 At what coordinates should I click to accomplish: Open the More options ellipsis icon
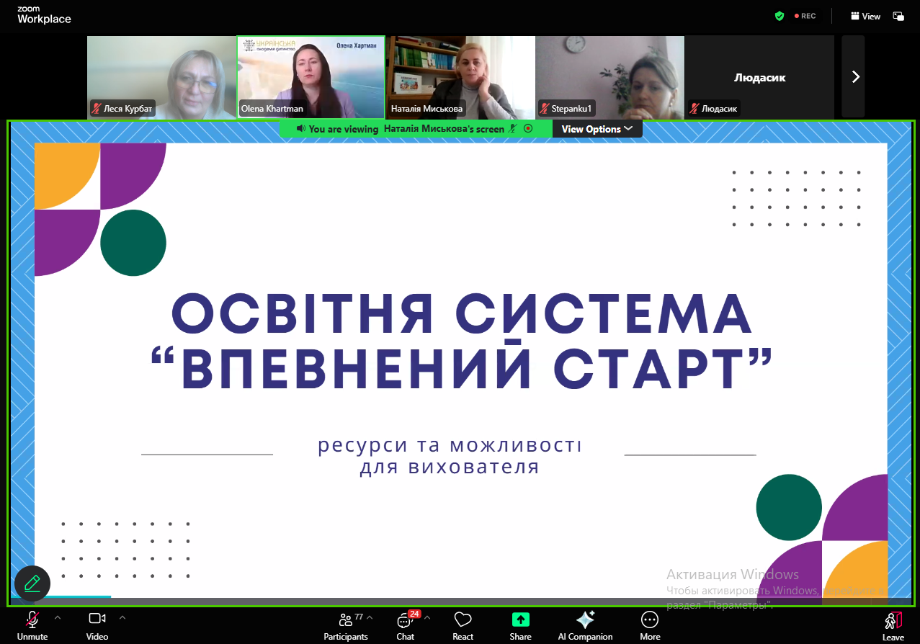[x=650, y=620]
